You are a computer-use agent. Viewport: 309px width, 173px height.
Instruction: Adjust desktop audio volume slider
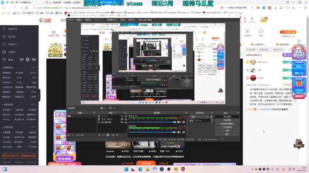point(152,132)
